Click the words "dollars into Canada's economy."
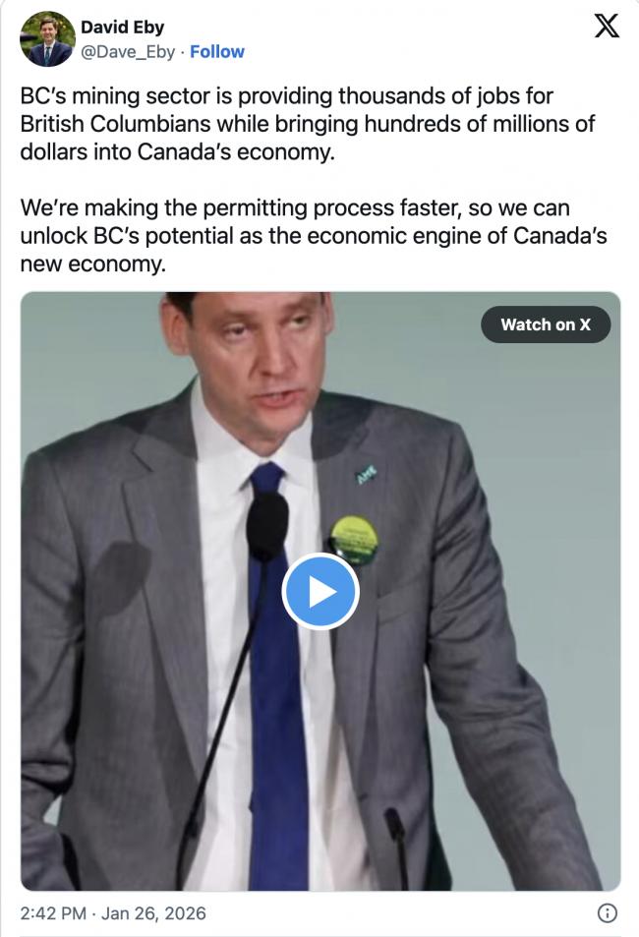This screenshot has height=937, width=639. point(178,151)
